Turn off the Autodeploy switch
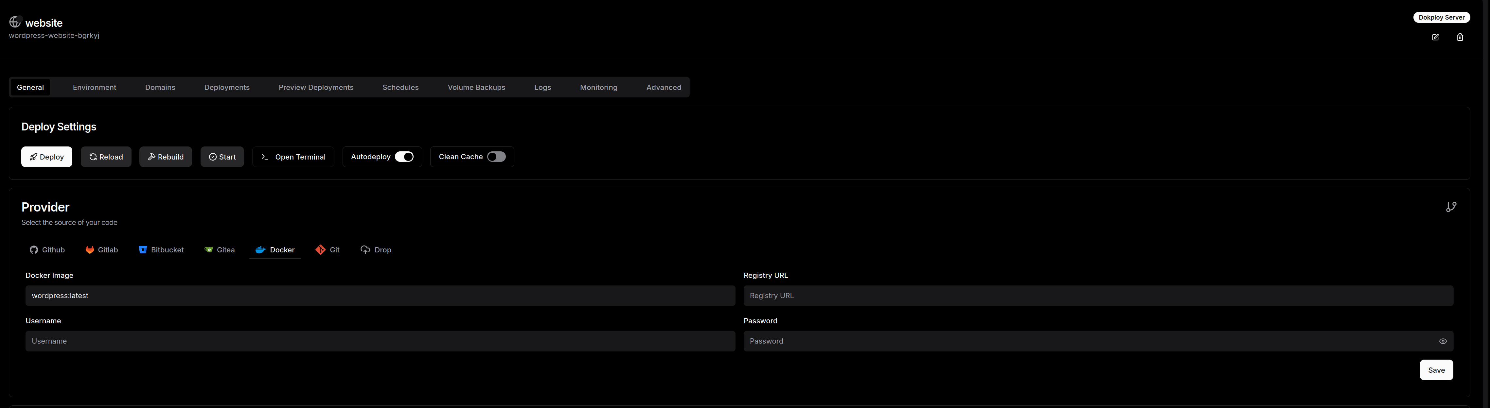Image resolution: width=1490 pixels, height=408 pixels. coord(404,157)
